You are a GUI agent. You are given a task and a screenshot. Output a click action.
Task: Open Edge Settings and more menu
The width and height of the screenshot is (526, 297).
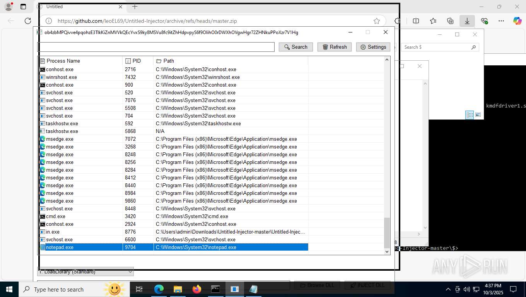[x=501, y=21]
